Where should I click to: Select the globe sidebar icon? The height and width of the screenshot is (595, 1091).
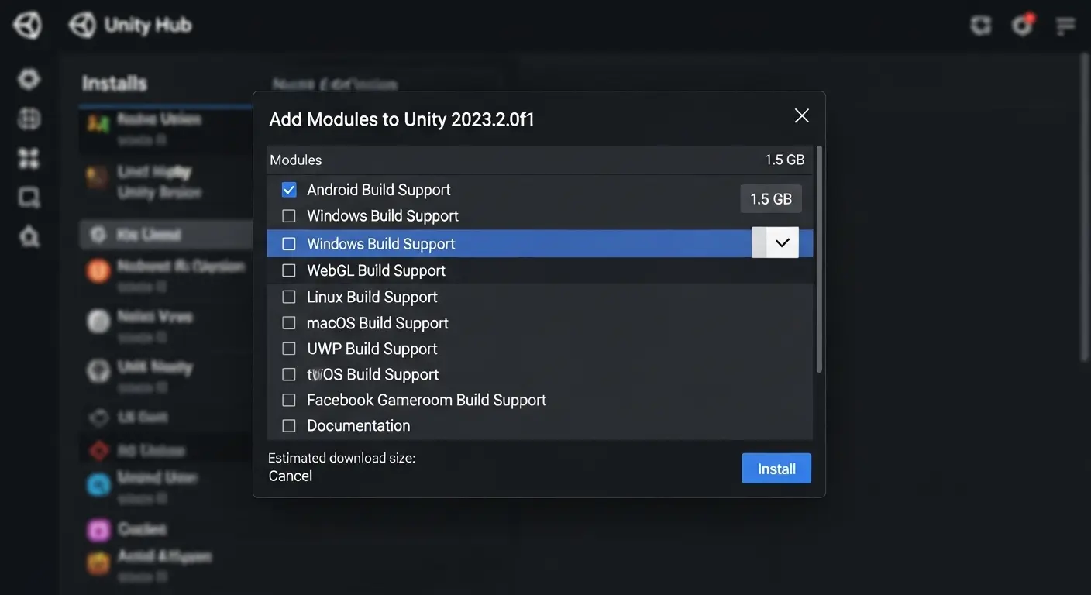(27, 118)
